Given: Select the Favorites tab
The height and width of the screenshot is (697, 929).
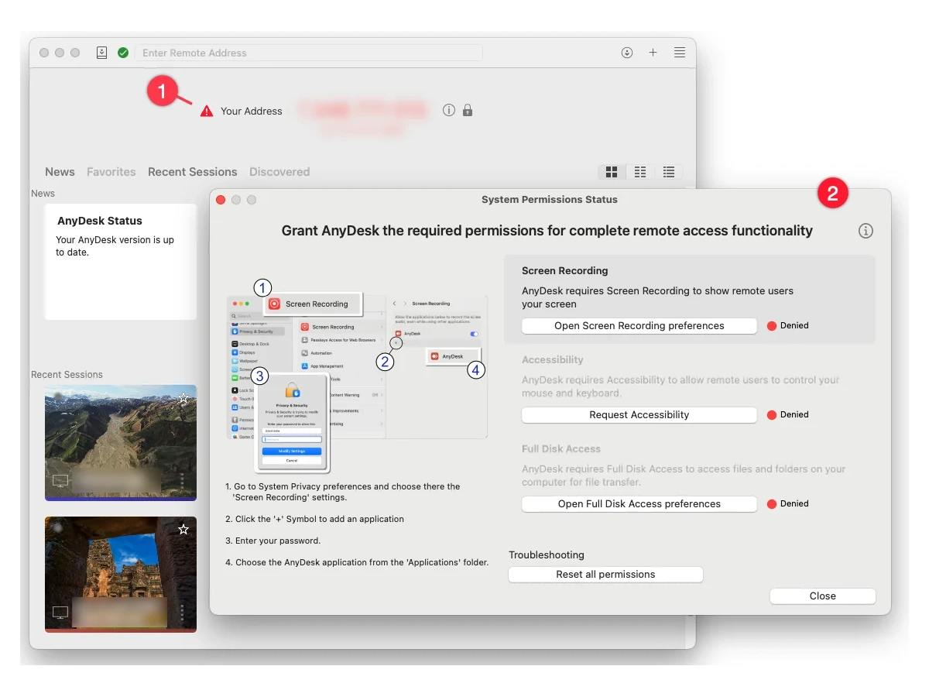Looking at the screenshot, I should pyautogui.click(x=111, y=172).
